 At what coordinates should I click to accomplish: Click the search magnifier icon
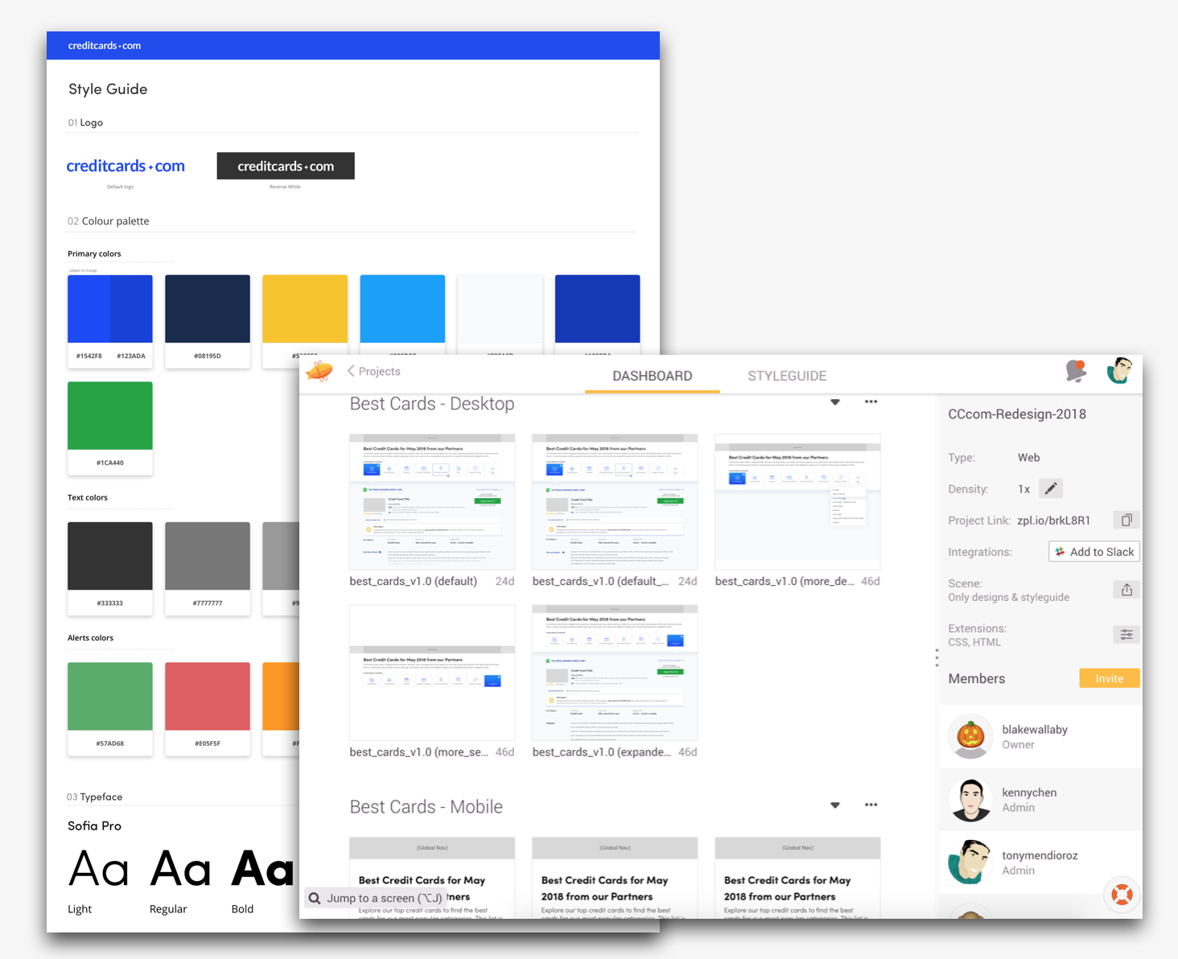coord(315,898)
